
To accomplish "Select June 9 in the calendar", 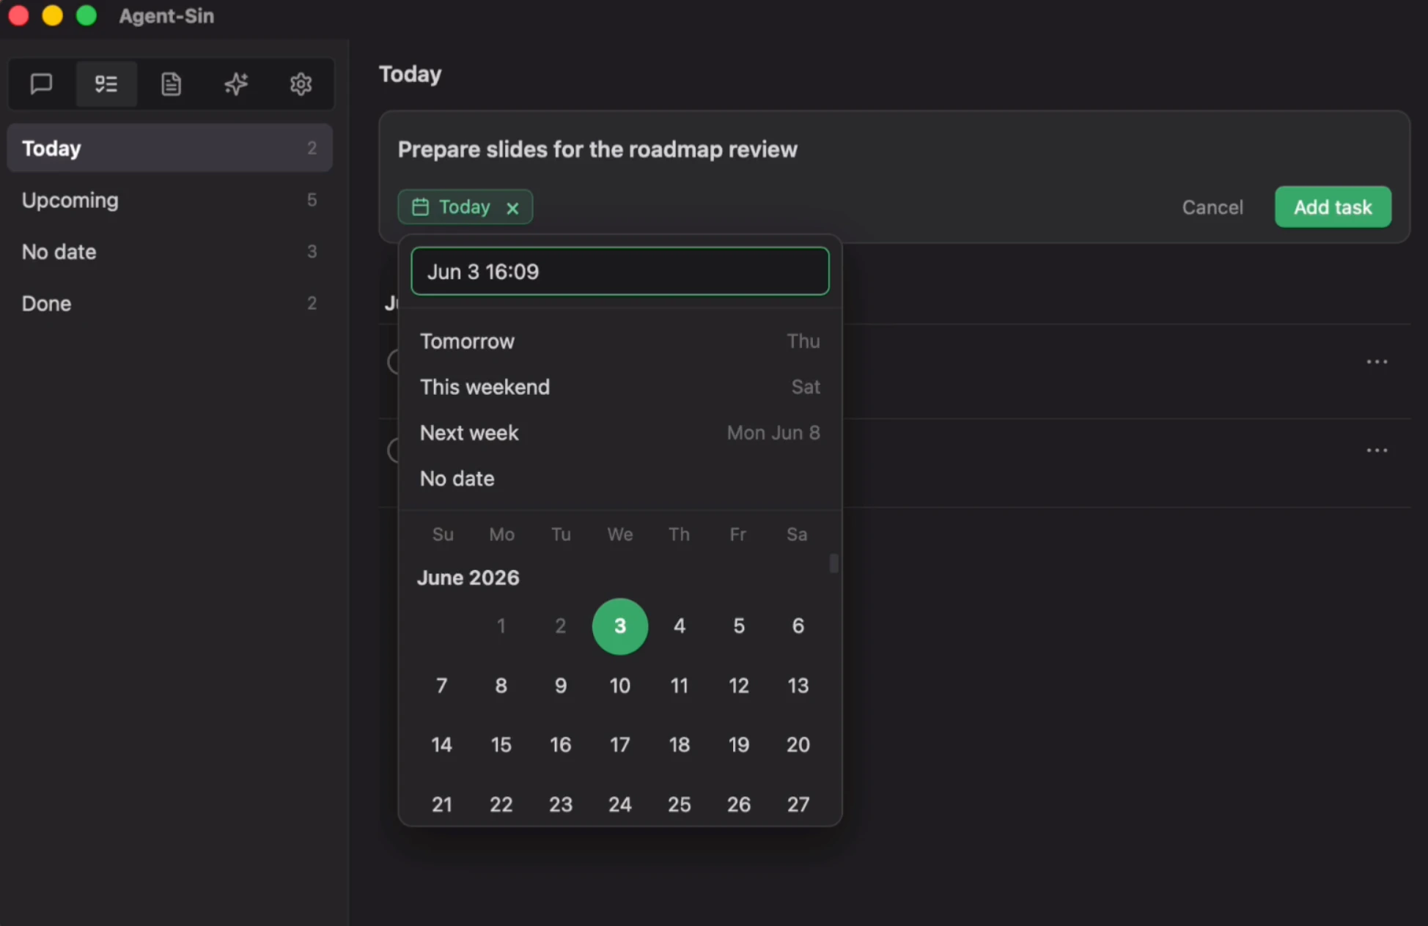I will (x=561, y=686).
